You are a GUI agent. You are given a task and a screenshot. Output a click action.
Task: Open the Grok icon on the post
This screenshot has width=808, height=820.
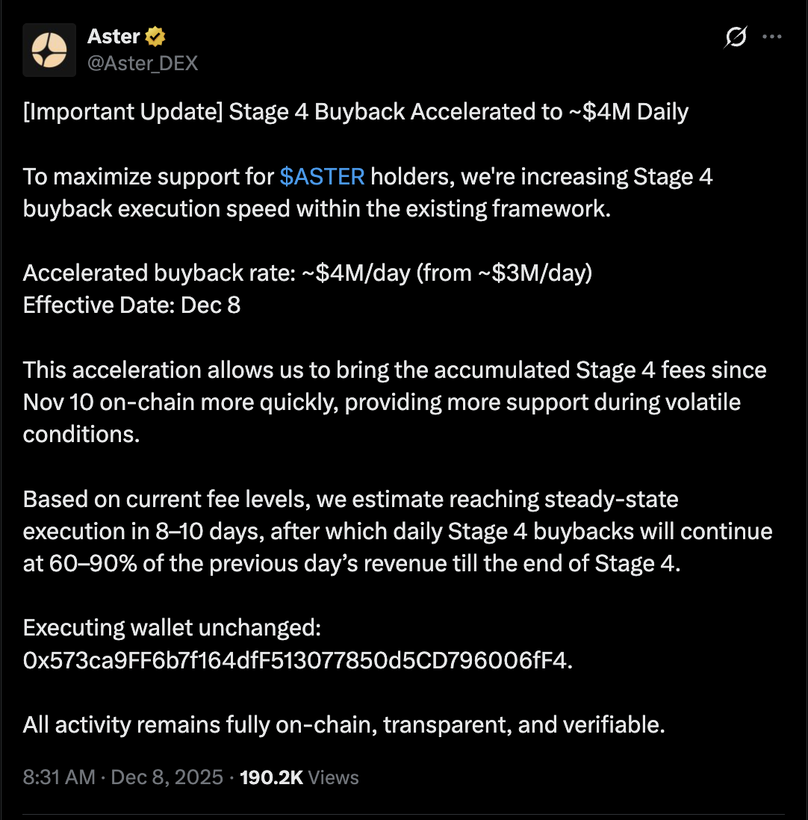tap(736, 37)
